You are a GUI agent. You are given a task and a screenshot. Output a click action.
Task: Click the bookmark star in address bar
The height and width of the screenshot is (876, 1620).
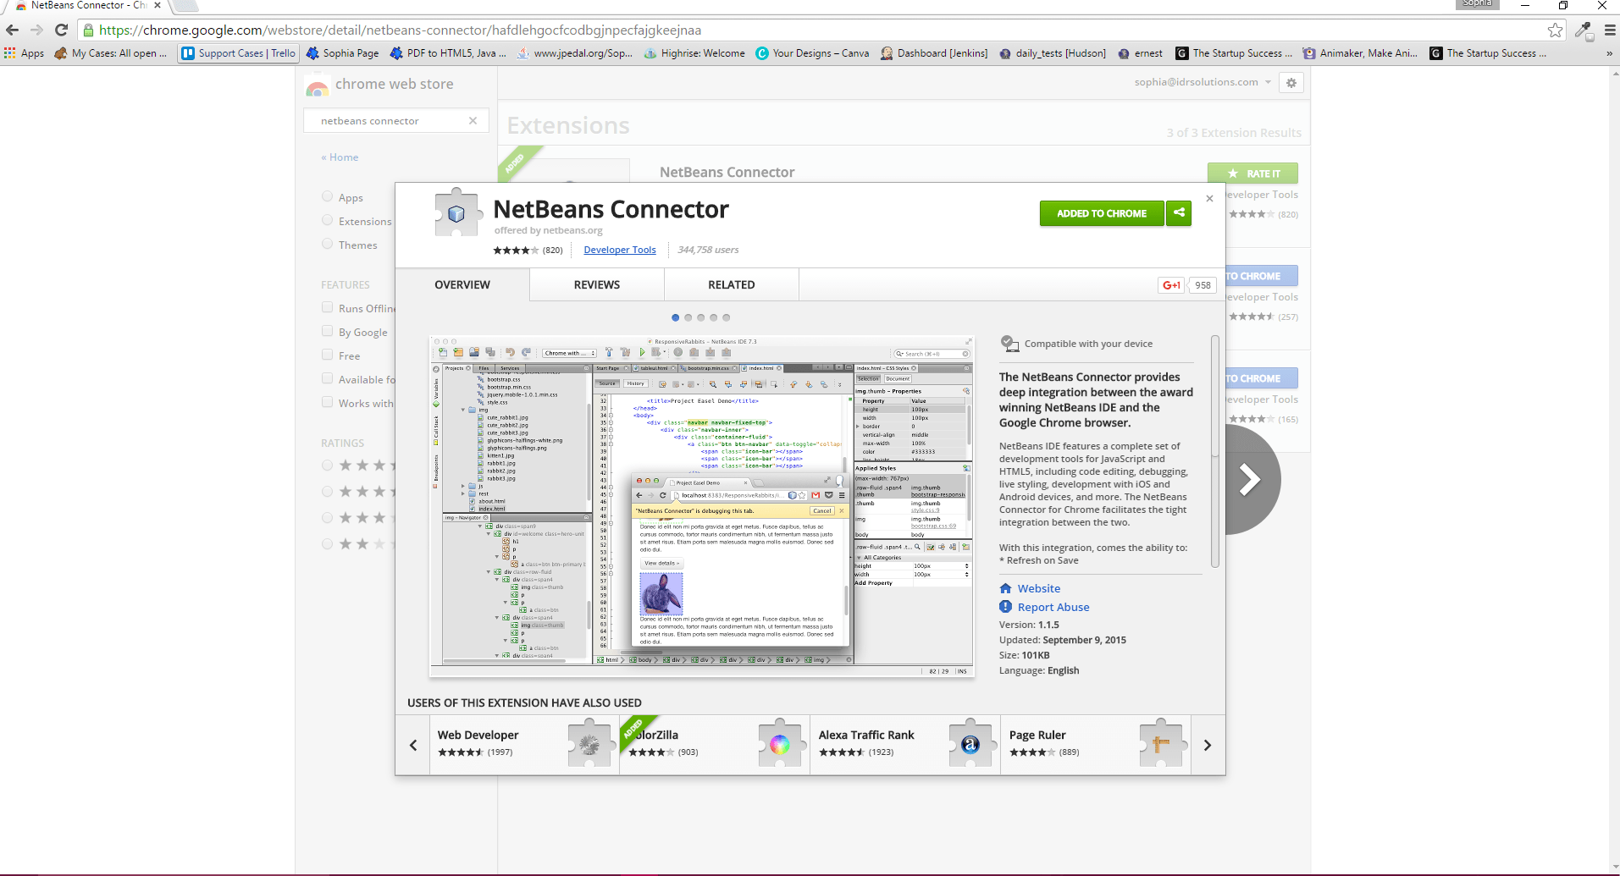coord(1555,30)
